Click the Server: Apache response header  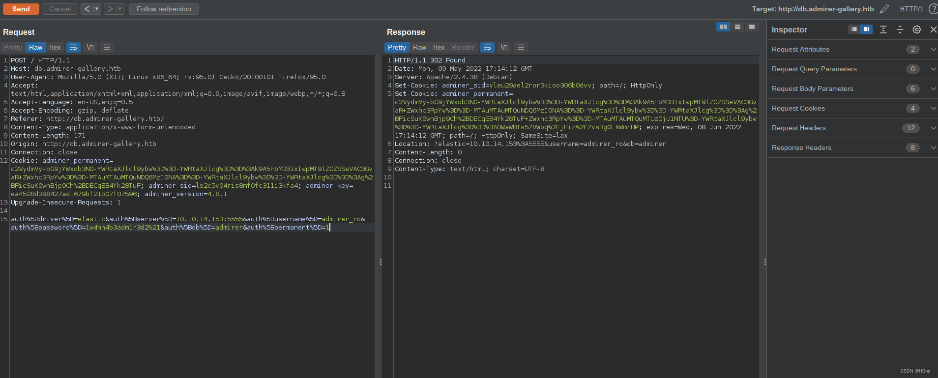pyautogui.click(x=453, y=77)
